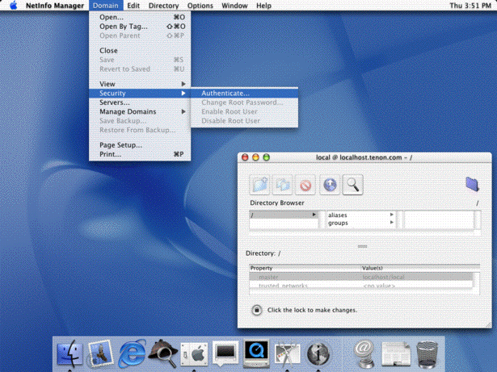Screen dimensions: 497x372
Task: Click the Property column header
Action: click(305, 268)
